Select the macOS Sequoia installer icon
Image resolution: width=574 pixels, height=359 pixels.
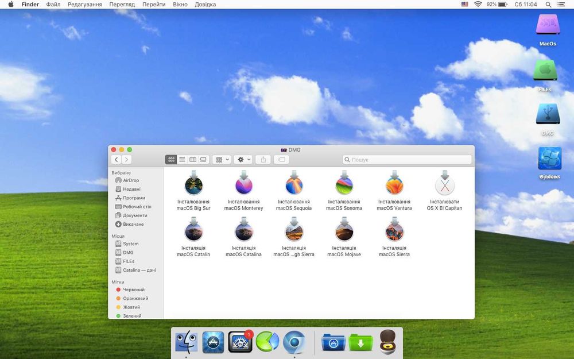point(293,184)
